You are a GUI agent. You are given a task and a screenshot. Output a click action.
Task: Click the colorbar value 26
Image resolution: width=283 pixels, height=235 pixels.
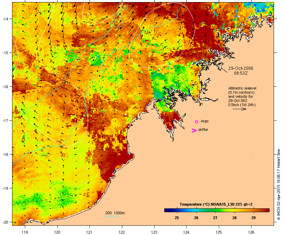(196, 218)
